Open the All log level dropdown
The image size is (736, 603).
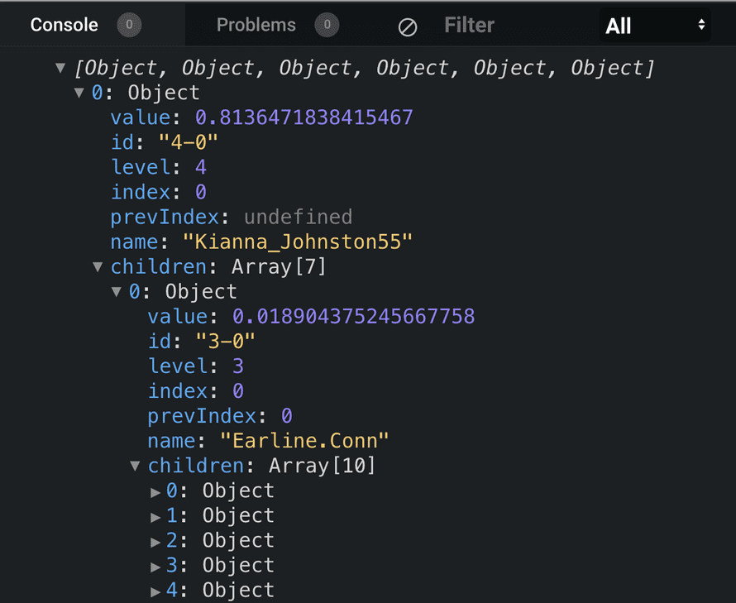pyautogui.click(x=655, y=26)
